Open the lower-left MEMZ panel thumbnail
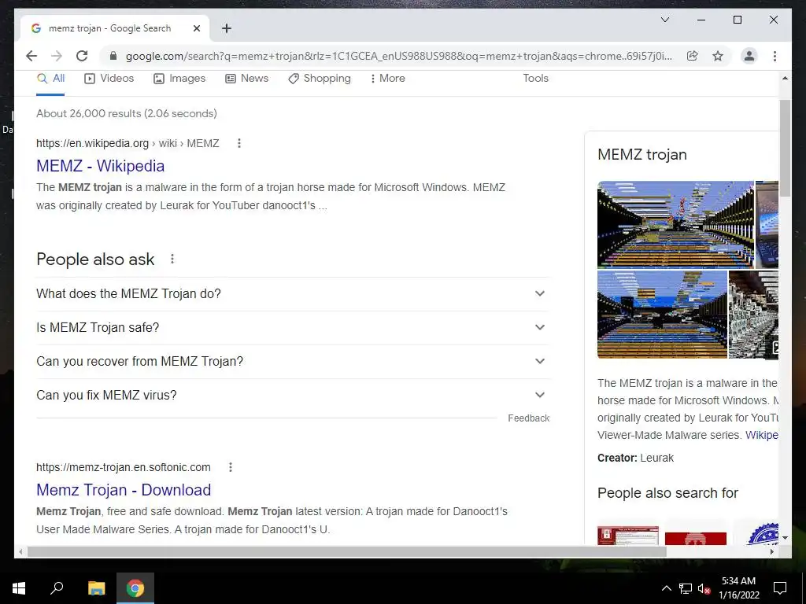Screen dimensions: 806x604 coord(662,315)
